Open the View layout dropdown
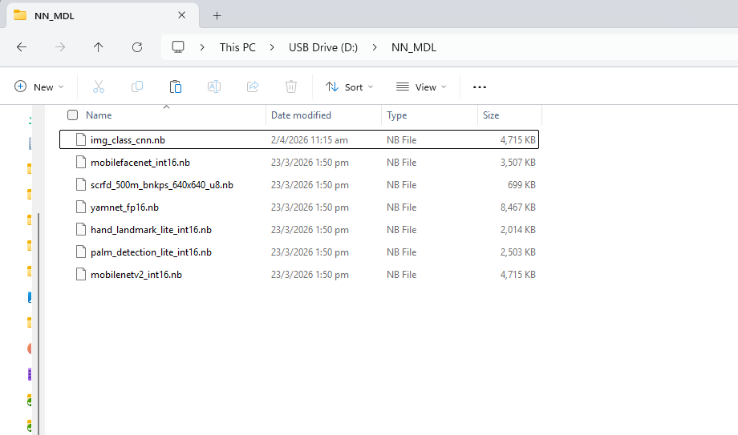 click(x=420, y=87)
